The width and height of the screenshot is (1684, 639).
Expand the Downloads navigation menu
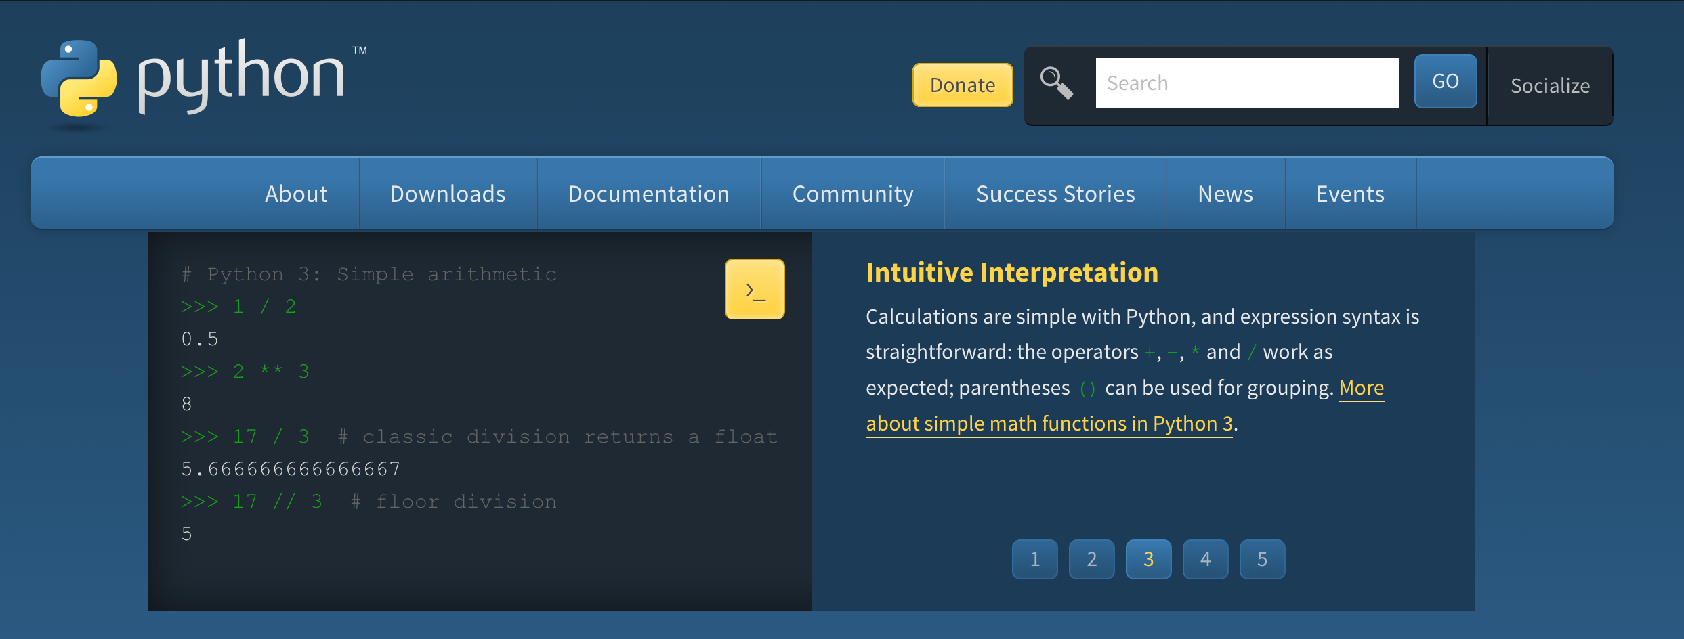click(448, 194)
